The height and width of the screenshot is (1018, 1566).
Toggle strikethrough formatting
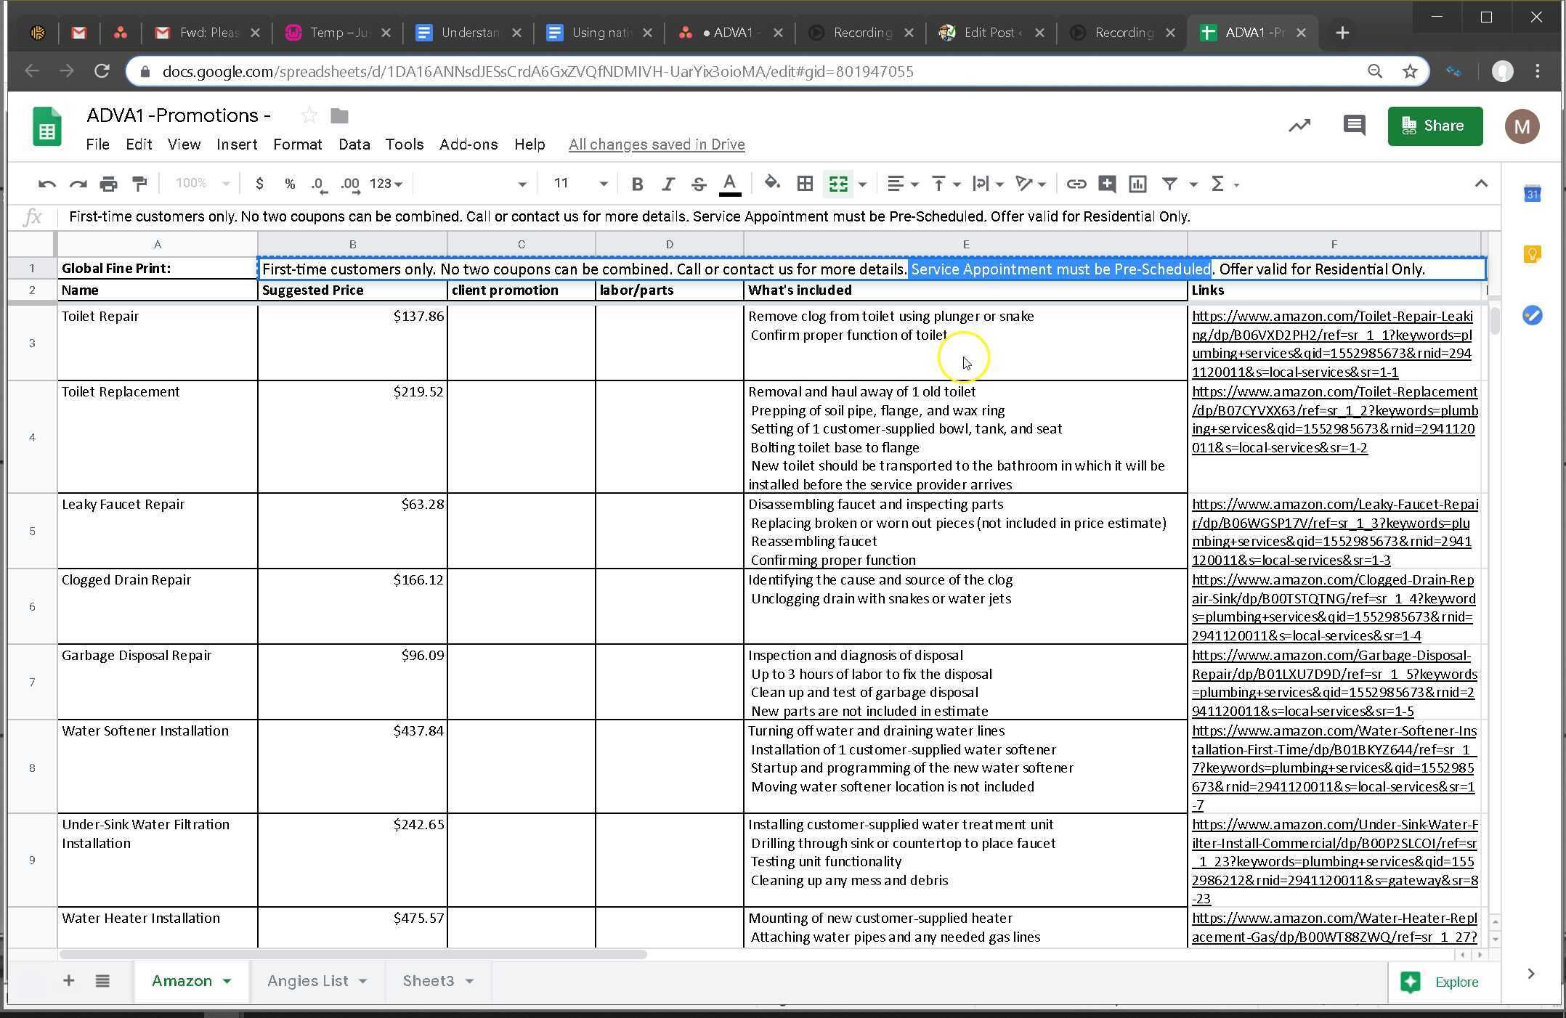[x=699, y=184]
